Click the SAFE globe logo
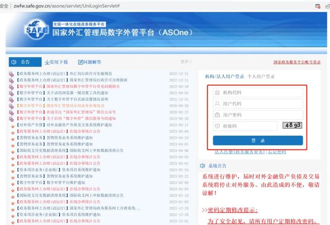 (37, 30)
